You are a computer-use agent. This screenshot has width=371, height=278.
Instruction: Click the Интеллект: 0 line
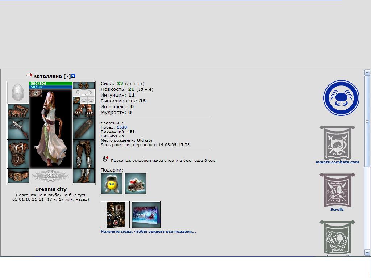tap(117, 107)
